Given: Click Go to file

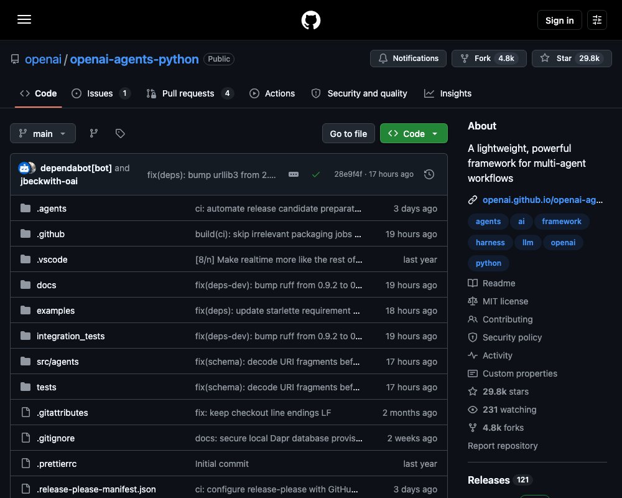Looking at the screenshot, I should point(348,133).
